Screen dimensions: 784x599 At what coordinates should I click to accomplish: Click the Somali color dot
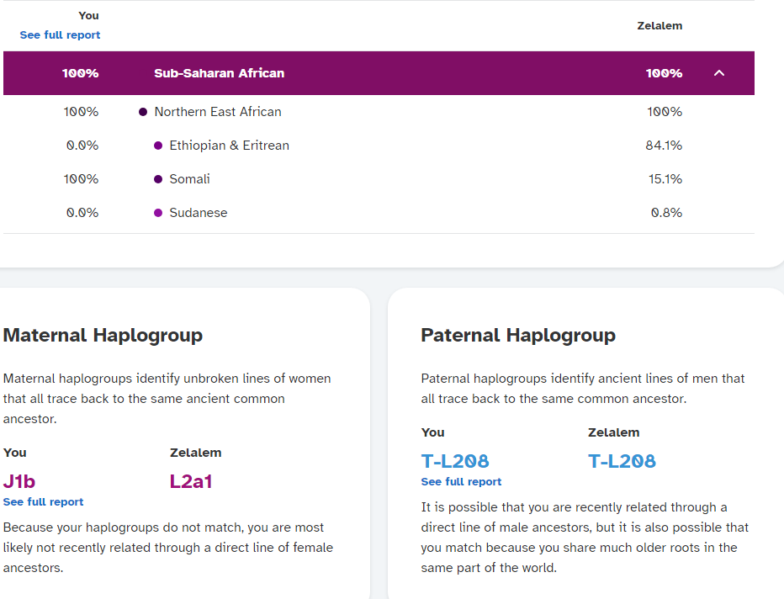point(158,179)
